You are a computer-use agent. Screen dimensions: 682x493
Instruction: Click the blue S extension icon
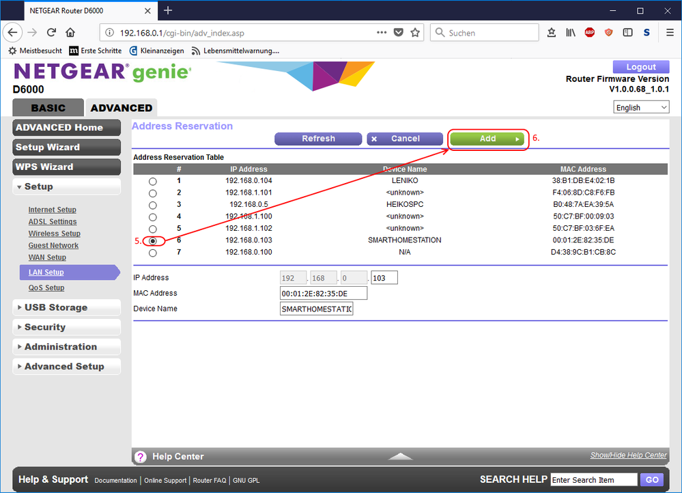[x=647, y=32]
